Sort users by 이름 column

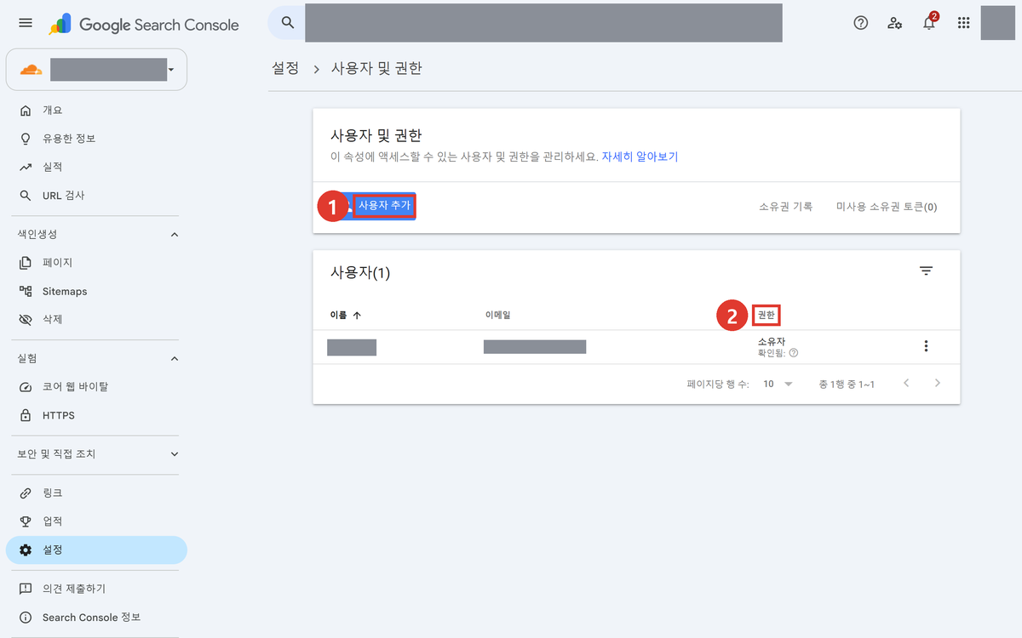coord(345,315)
